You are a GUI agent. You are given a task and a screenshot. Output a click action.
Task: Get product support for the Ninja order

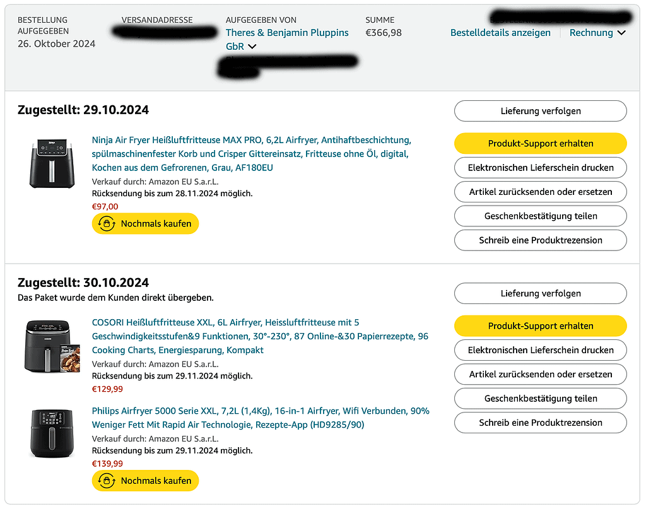point(541,143)
